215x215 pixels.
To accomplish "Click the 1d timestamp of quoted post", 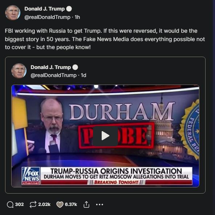I will pos(84,75).
